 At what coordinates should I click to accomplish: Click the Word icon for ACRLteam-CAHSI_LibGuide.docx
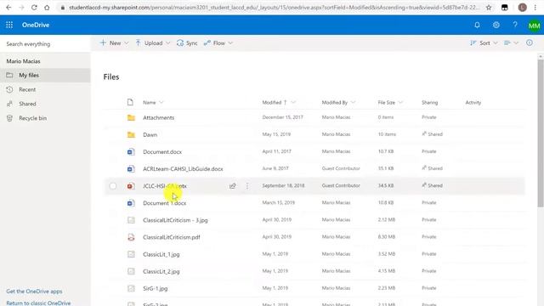(131, 168)
